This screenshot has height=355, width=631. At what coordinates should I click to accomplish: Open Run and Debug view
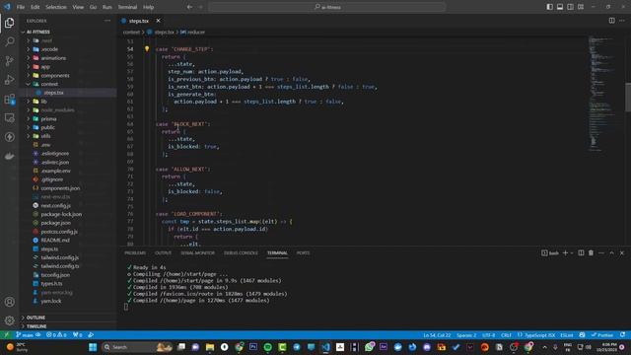coord(9,80)
